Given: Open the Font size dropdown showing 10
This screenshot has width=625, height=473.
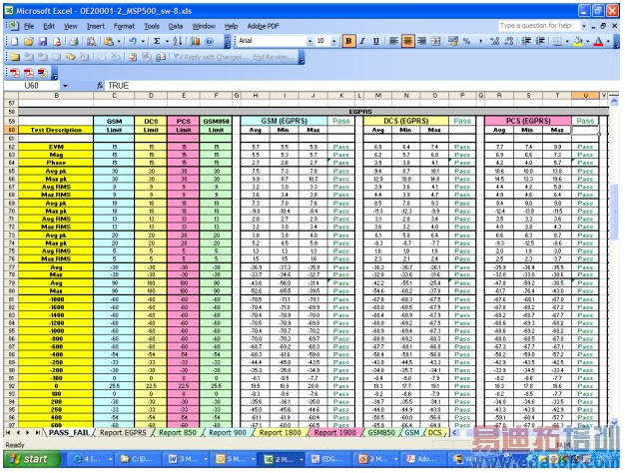Looking at the screenshot, I should coord(333,41).
